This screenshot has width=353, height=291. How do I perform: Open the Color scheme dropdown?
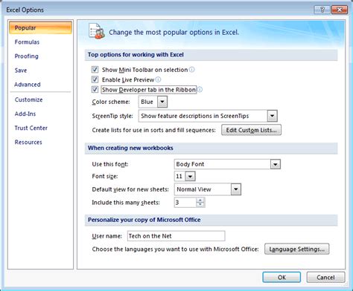[x=162, y=102]
